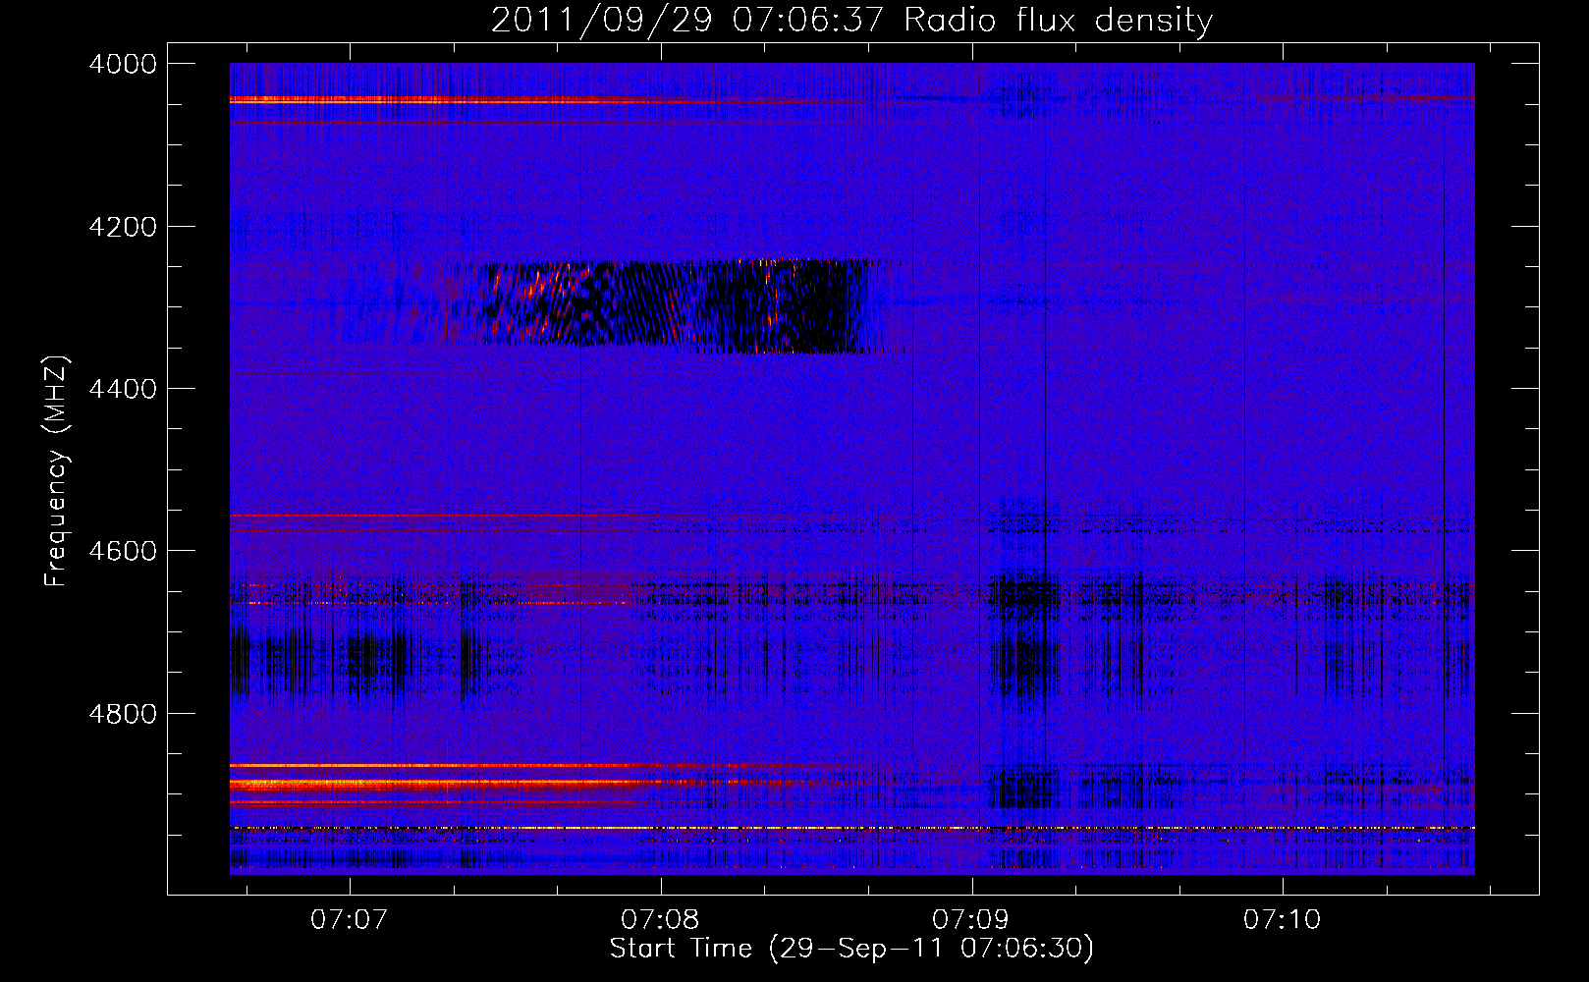The height and width of the screenshot is (982, 1589).
Task: Click the 4200 frequency tick label
Action: click(x=123, y=227)
